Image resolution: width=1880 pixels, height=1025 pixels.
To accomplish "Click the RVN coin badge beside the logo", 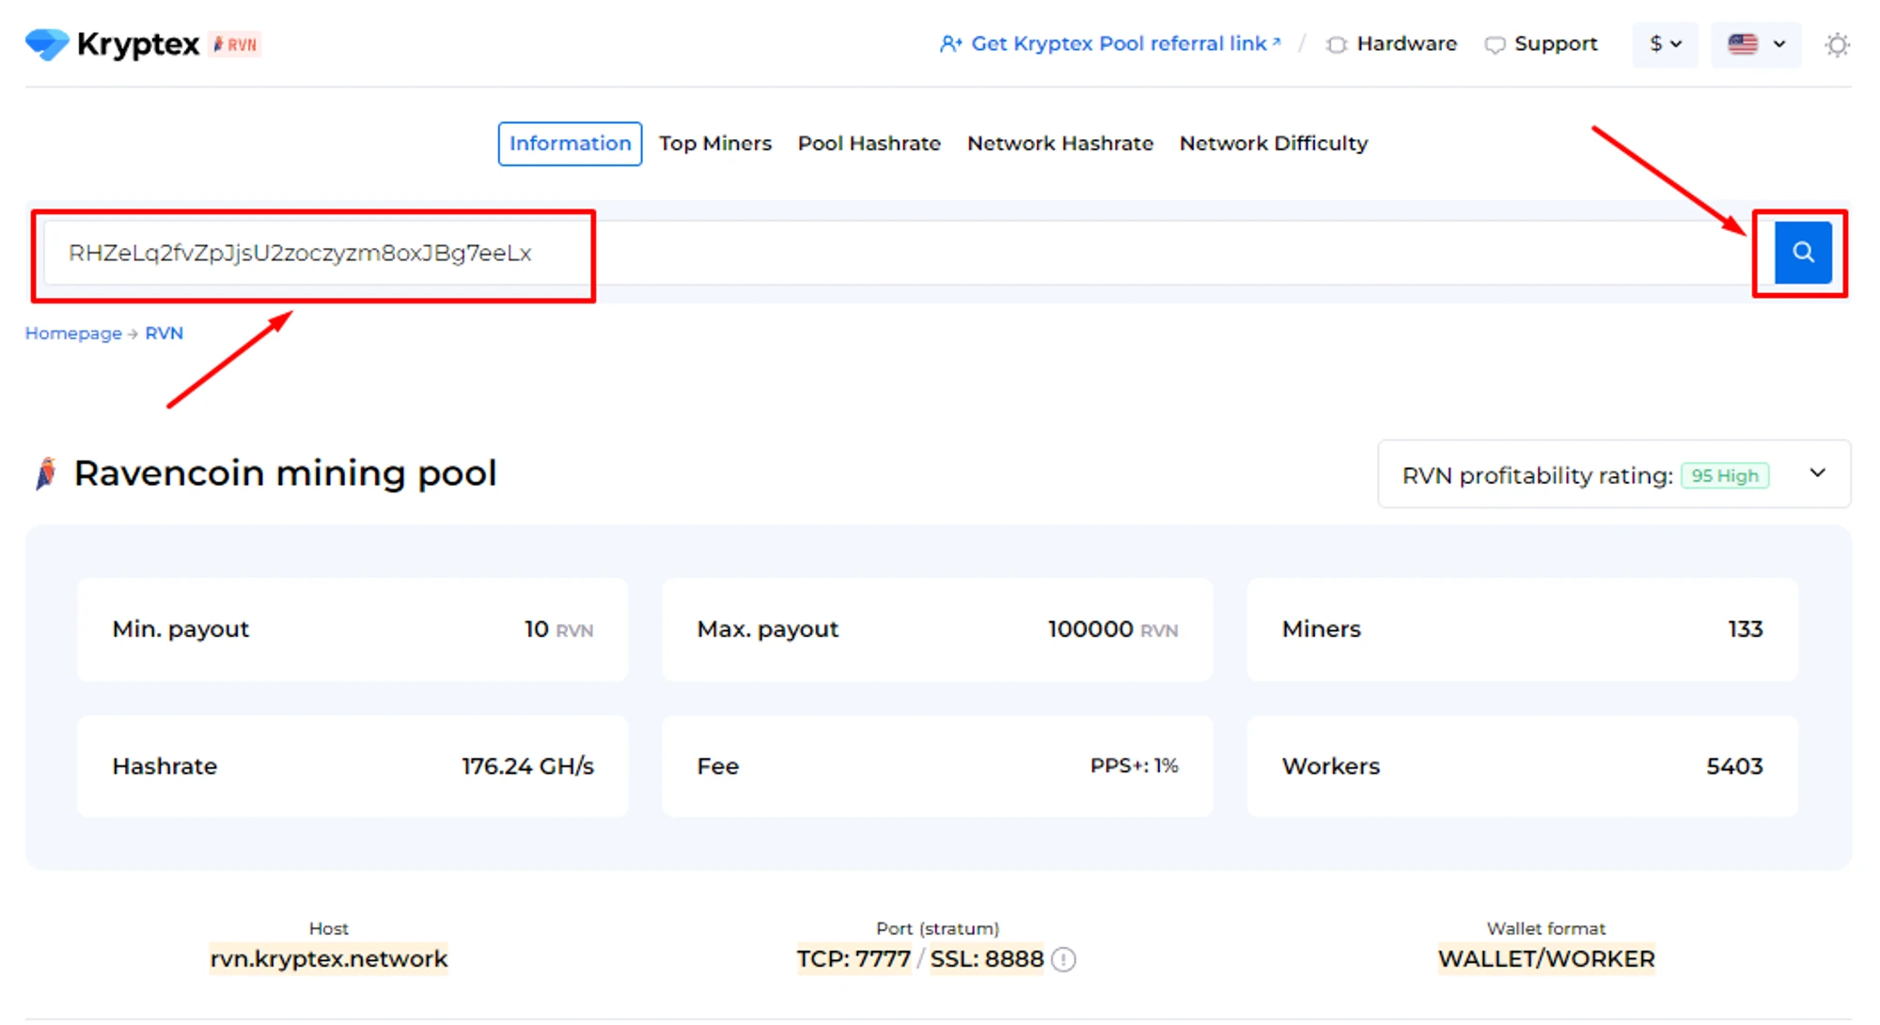I will click(235, 44).
